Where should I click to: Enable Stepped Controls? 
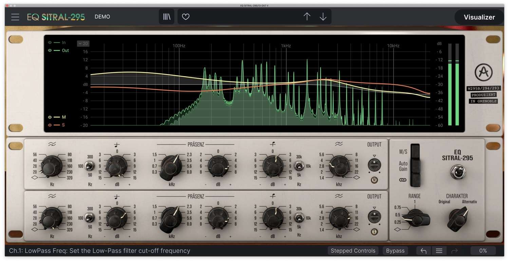click(353, 250)
